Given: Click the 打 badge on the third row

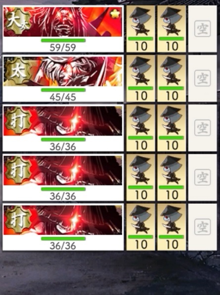Looking at the screenshot, I should [18, 121].
